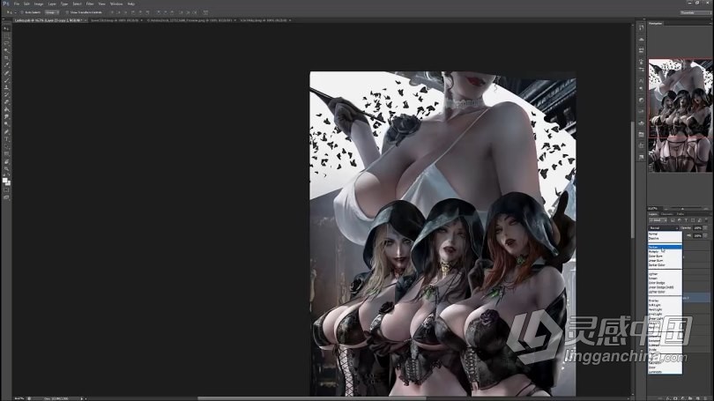The height and width of the screenshot is (401, 714).
Task: Switch to the Channels tab
Action: click(666, 214)
